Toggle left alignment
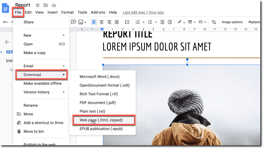This screenshot has height=148, width=263. (94, 22)
